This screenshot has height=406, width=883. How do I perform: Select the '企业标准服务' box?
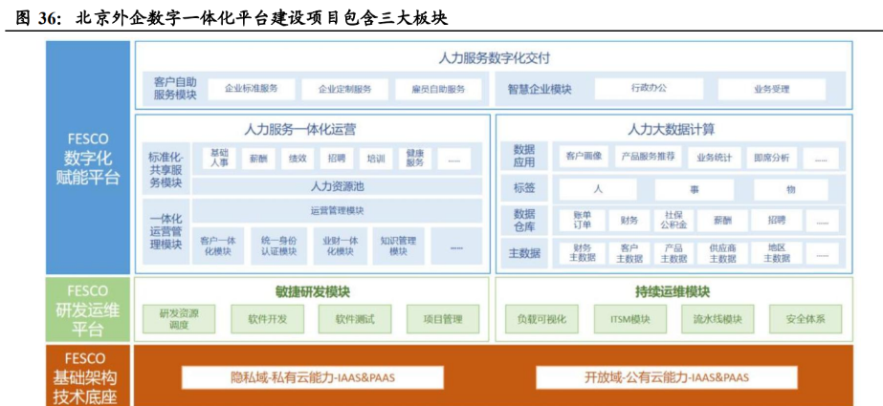(252, 89)
